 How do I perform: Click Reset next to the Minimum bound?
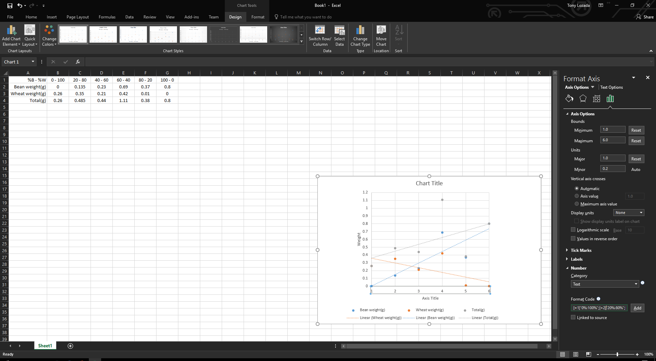click(x=636, y=130)
